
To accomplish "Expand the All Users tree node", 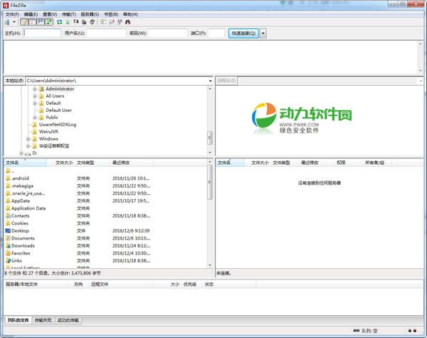I will coord(35,96).
